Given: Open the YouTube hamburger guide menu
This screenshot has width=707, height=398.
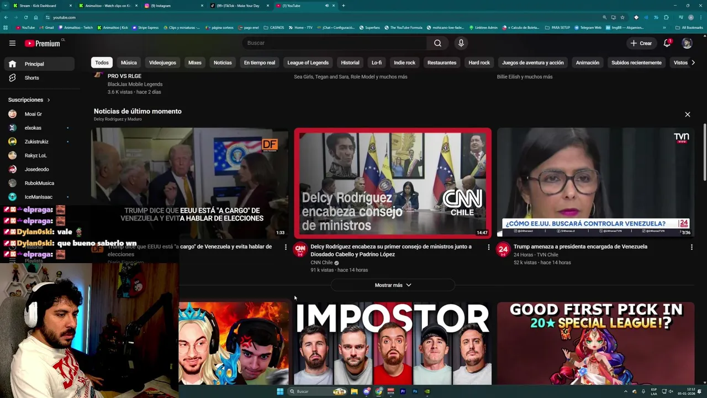Looking at the screenshot, I should [12, 43].
